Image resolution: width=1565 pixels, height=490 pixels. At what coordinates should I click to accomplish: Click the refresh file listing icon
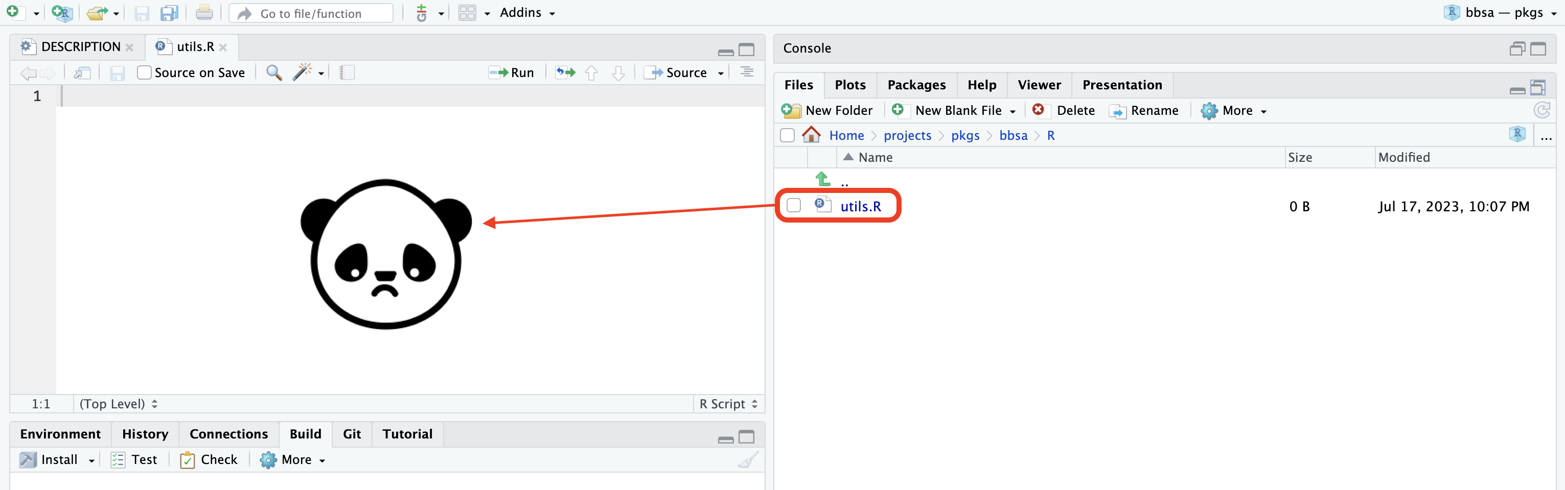(x=1541, y=110)
